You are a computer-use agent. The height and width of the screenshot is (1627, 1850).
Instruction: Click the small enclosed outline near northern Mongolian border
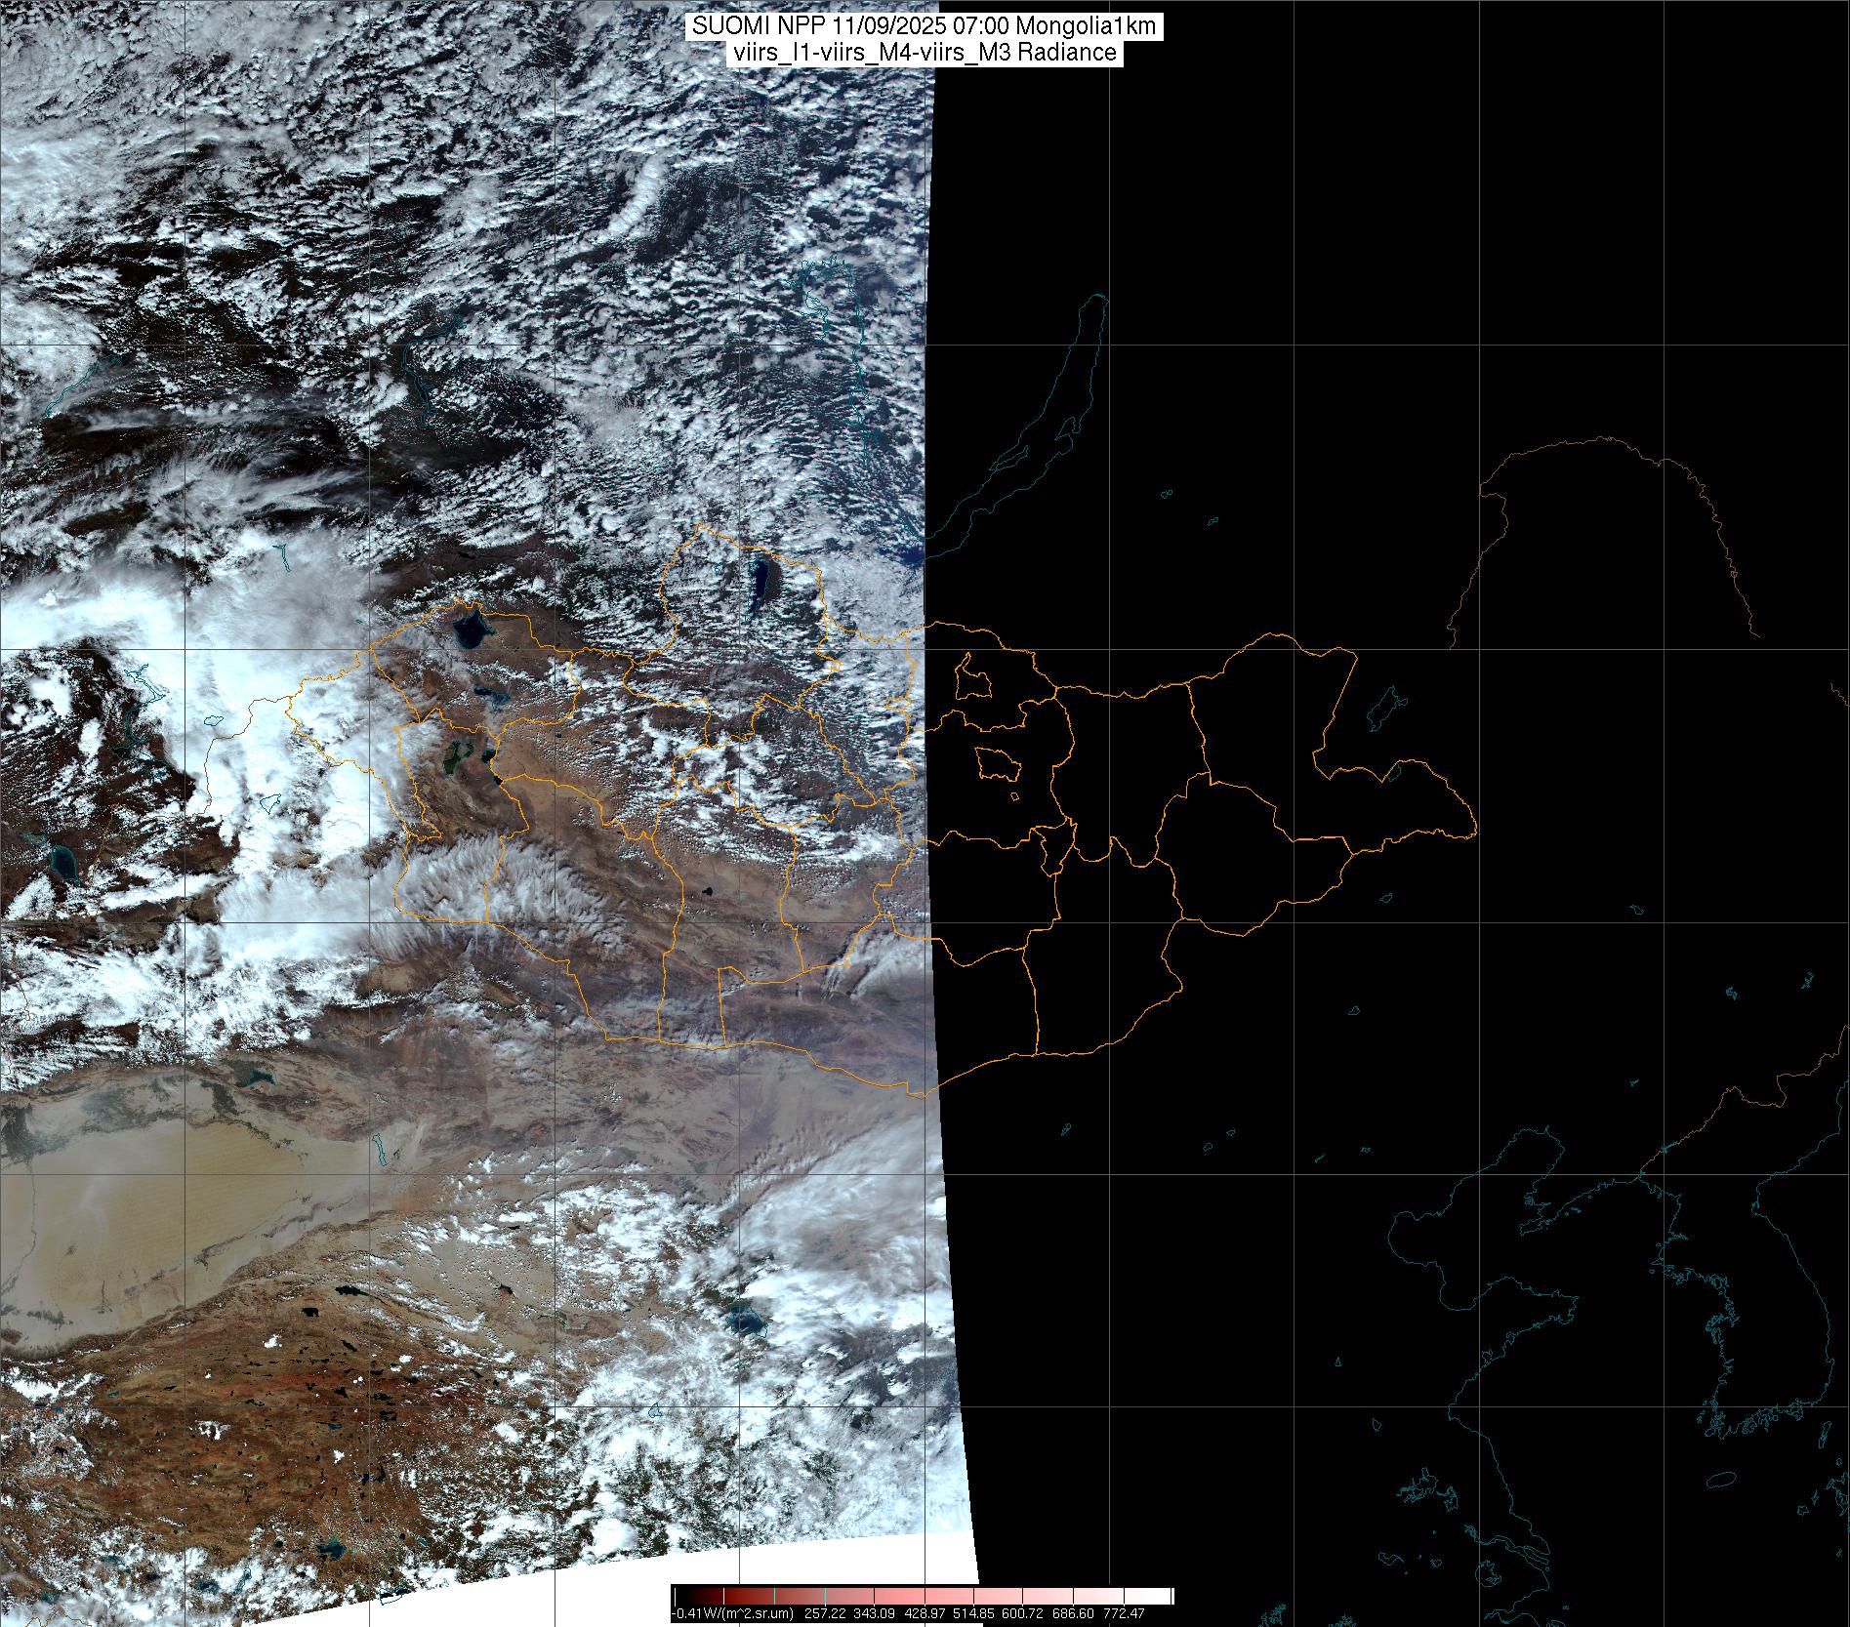coord(969,678)
